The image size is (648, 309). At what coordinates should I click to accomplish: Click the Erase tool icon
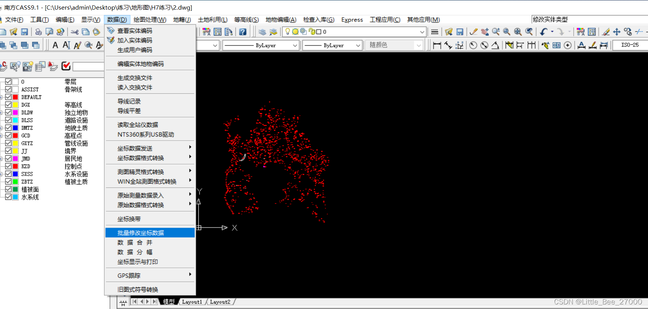click(606, 32)
